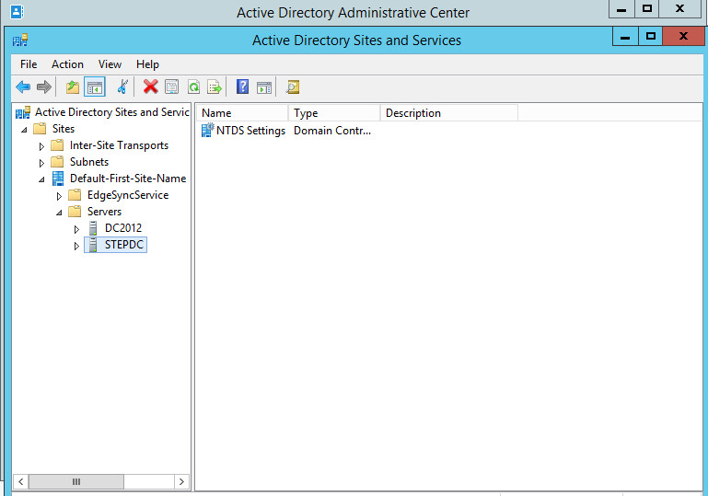Click the Cut scissors toolbar icon
This screenshot has width=708, height=496.
(122, 87)
